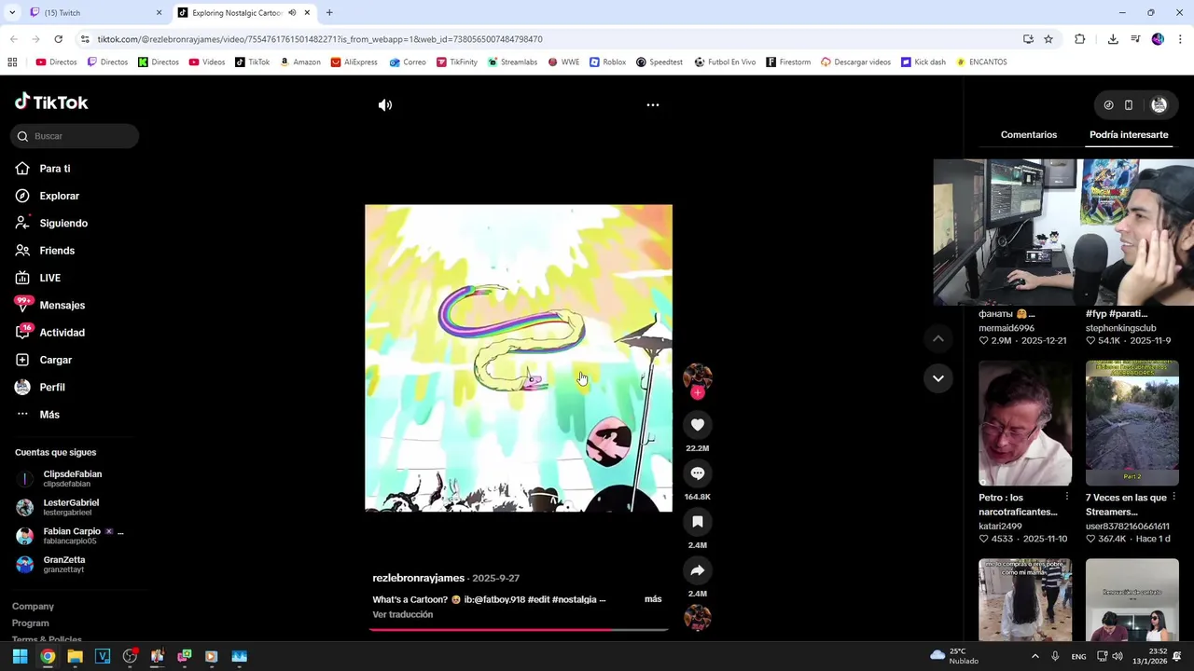Image resolution: width=1194 pixels, height=671 pixels.
Task: Open Windows Start menu
Action: [20, 657]
